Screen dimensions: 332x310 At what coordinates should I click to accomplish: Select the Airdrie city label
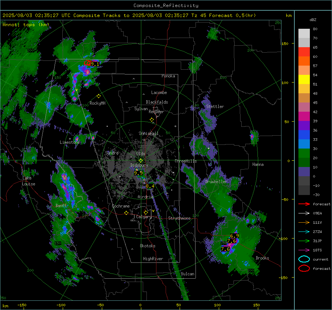click(x=145, y=197)
